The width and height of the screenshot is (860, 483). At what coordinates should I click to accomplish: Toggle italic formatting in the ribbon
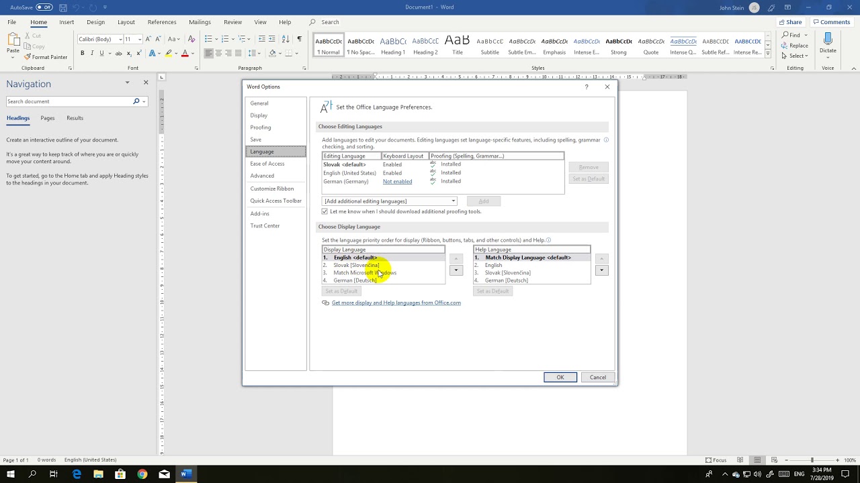[91, 53]
